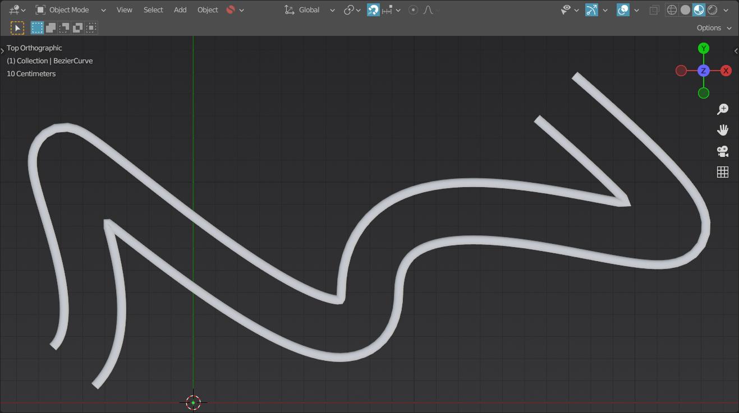Click the '(1) Collection | BezierCurve' text
This screenshot has width=739, height=413.
click(x=49, y=61)
